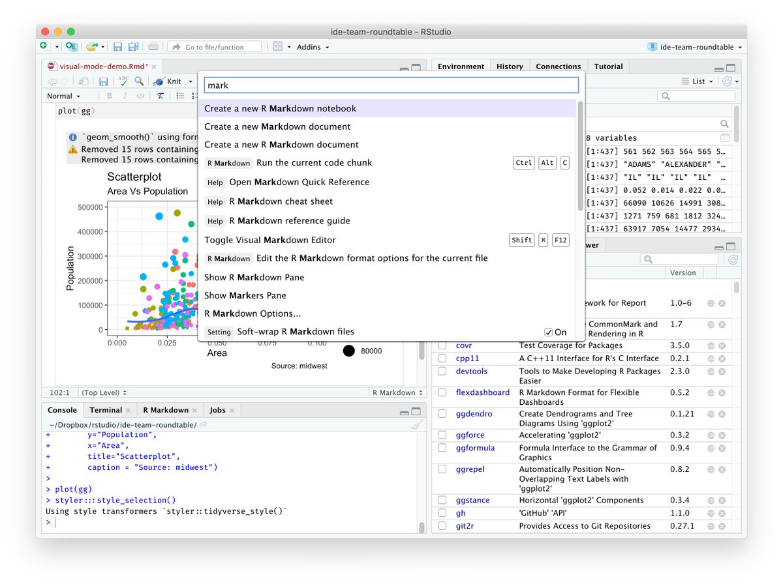Screen dimensions: 783x586
Task: Click console working directory arrow icon
Action: (204, 424)
